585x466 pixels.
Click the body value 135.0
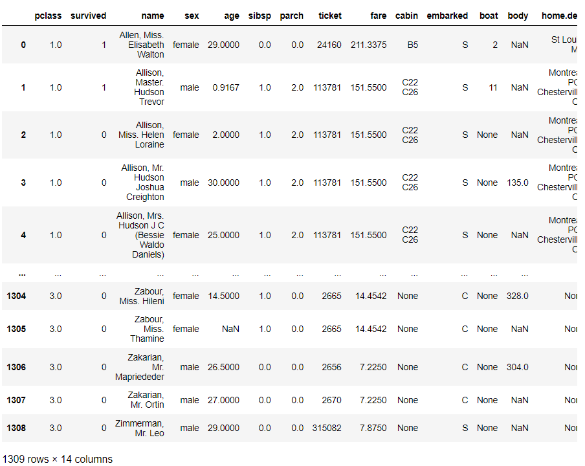click(x=518, y=183)
